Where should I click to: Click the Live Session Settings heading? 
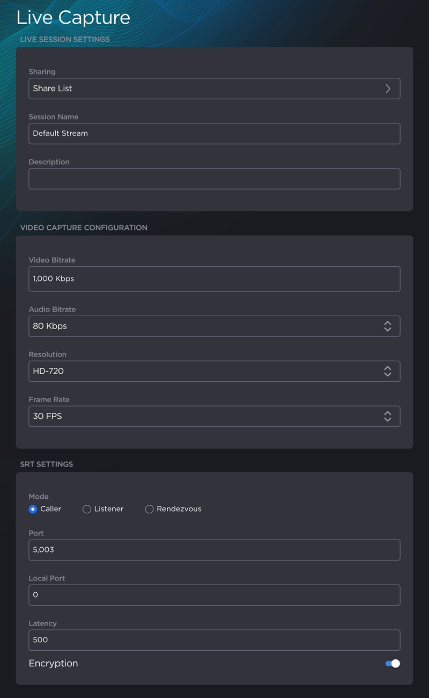[x=65, y=39]
